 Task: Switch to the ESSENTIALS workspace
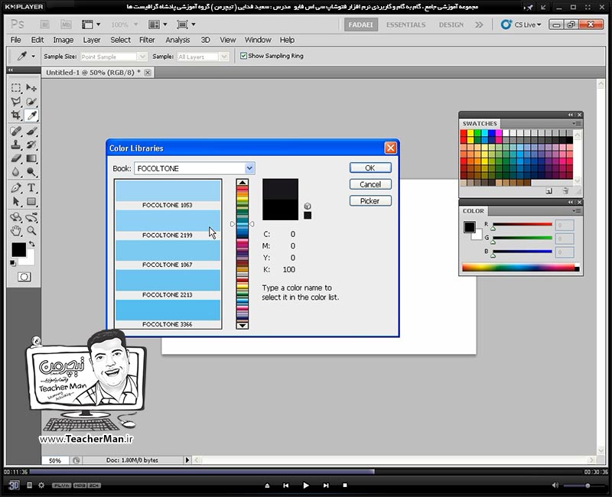(x=406, y=24)
